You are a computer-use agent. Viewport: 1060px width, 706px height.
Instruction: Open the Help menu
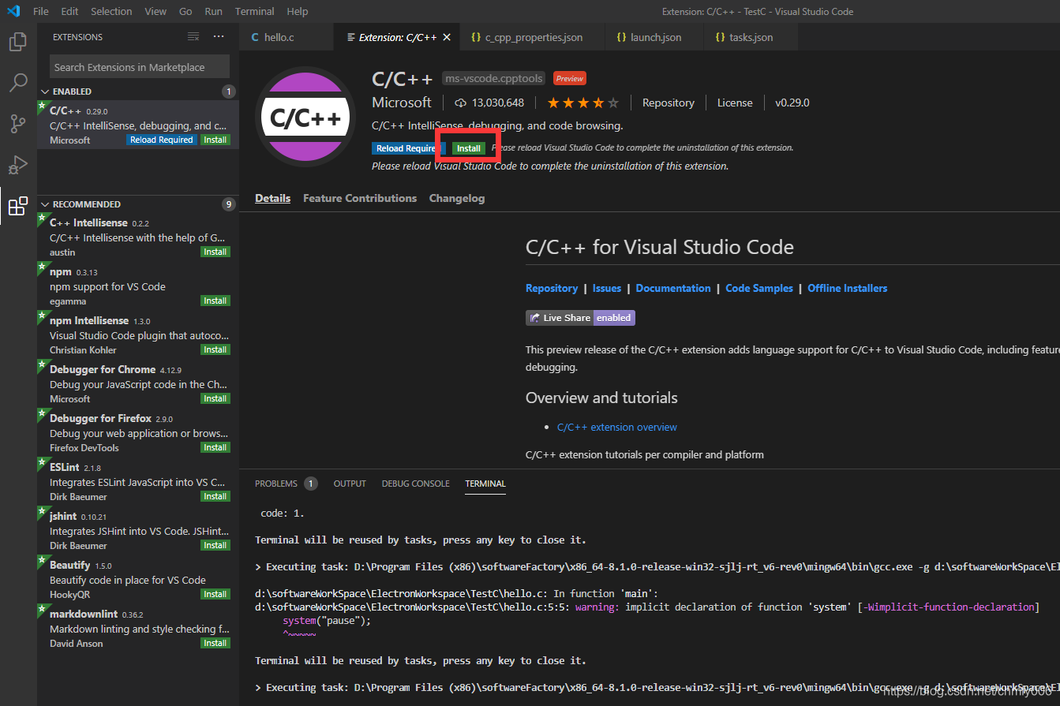(x=298, y=11)
